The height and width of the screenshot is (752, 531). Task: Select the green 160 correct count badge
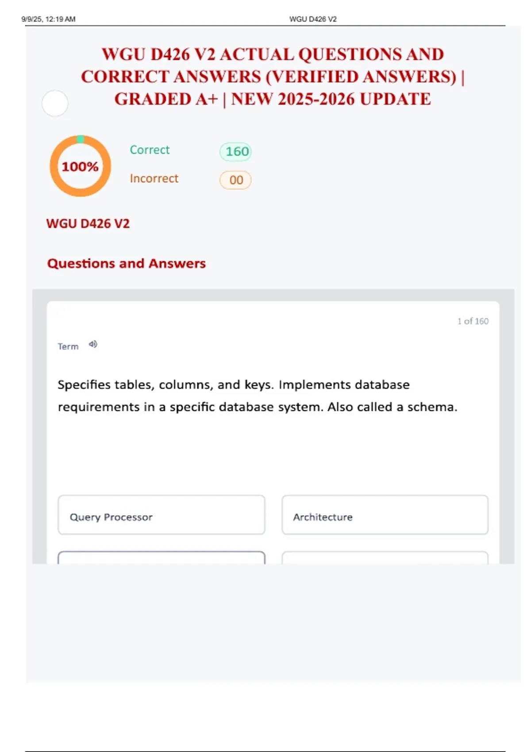[x=236, y=152]
